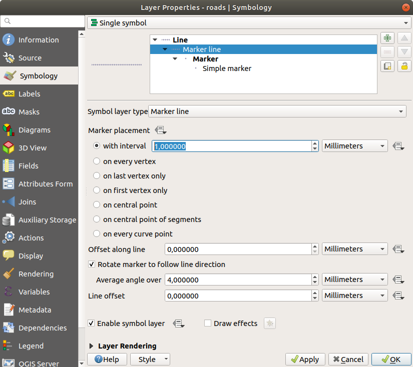Screen dimensions: 413x367
Task: Select Simple marker in the symbol tree
Action: point(227,68)
